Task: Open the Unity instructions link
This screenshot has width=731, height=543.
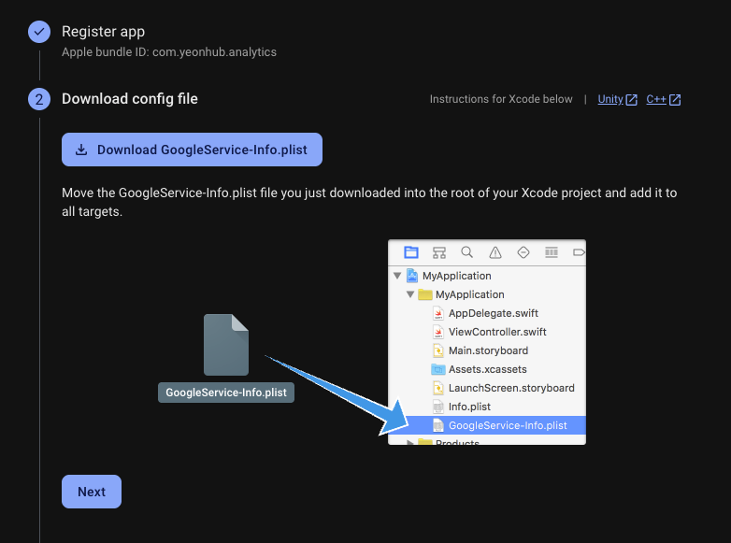Action: 617,99
